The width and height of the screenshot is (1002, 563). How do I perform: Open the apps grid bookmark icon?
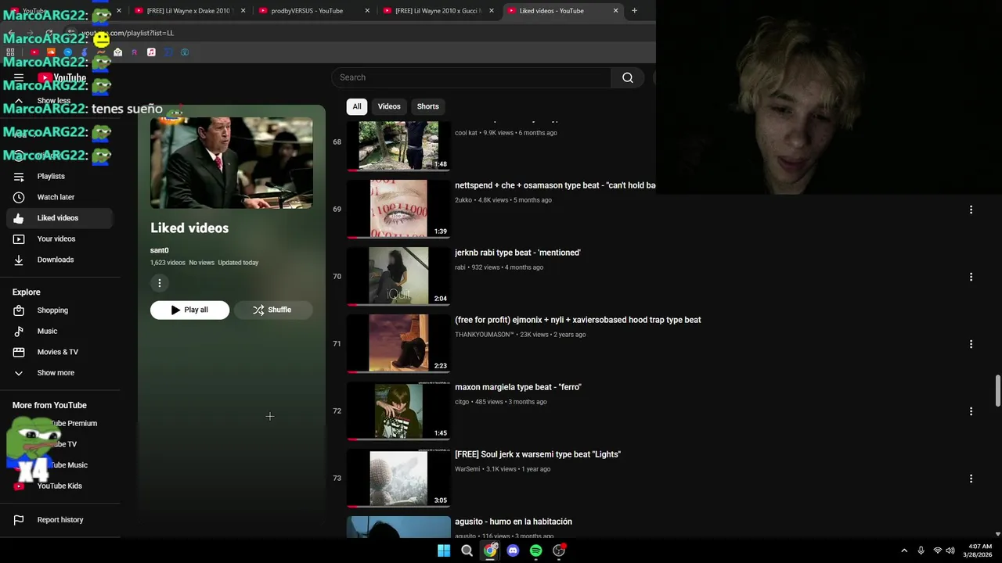pos(10,52)
